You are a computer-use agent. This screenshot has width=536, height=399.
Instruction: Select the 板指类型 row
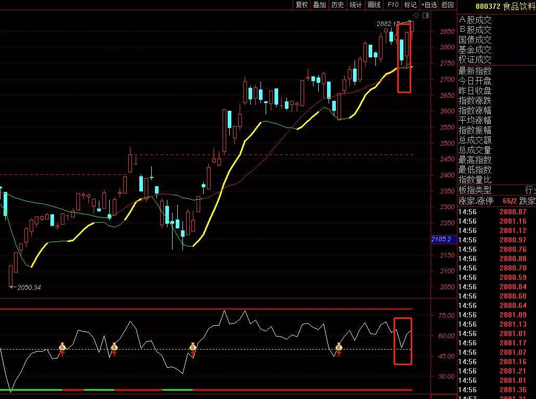coord(474,190)
